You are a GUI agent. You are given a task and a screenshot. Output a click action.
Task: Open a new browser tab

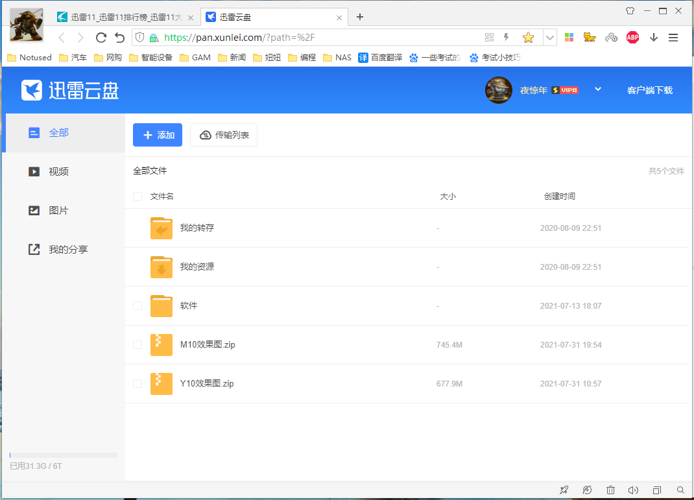click(x=360, y=17)
